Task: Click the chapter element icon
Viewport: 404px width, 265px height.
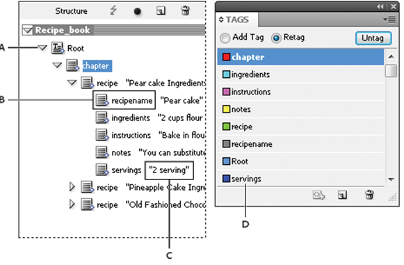Action: click(x=72, y=65)
